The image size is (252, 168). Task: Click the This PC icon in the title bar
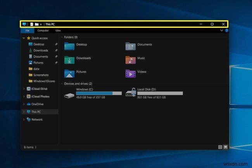pos(24,24)
